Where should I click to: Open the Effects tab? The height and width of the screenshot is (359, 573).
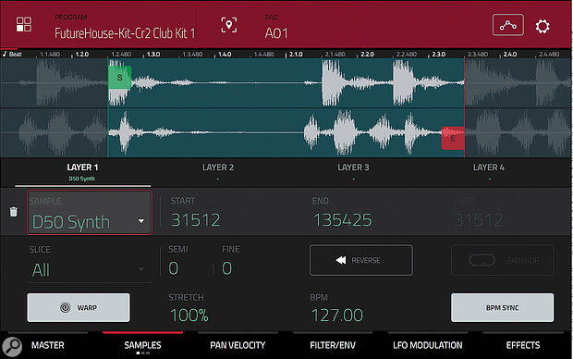522,345
